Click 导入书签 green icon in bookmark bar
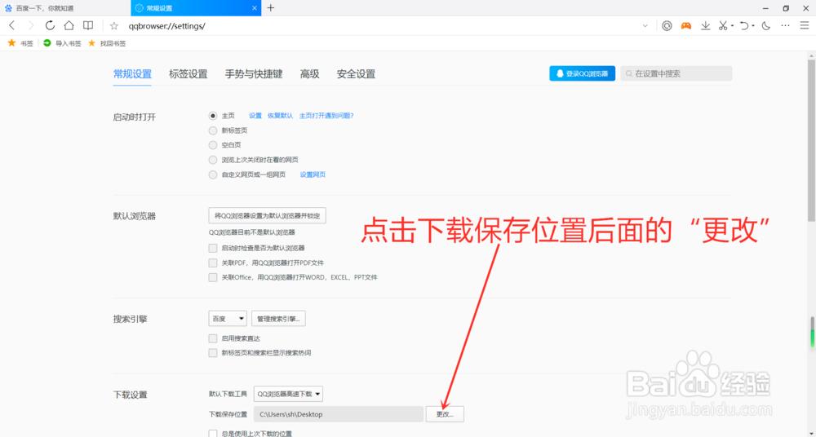 62,43
